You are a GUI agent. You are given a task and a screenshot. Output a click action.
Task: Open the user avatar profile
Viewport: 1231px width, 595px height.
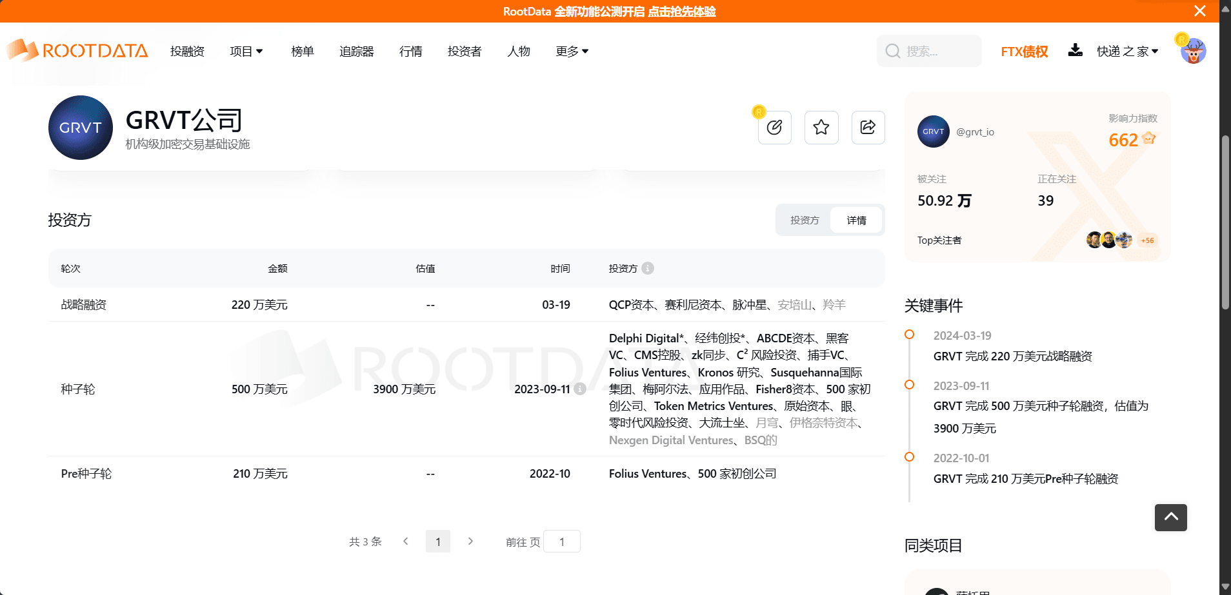point(1193,50)
